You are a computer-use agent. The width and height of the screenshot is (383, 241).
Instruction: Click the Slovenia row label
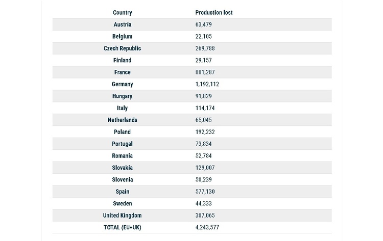[123, 179]
